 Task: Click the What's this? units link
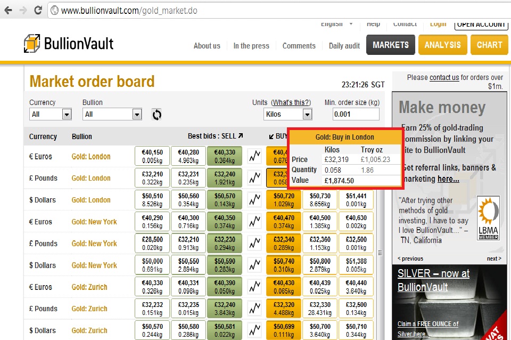click(x=291, y=102)
